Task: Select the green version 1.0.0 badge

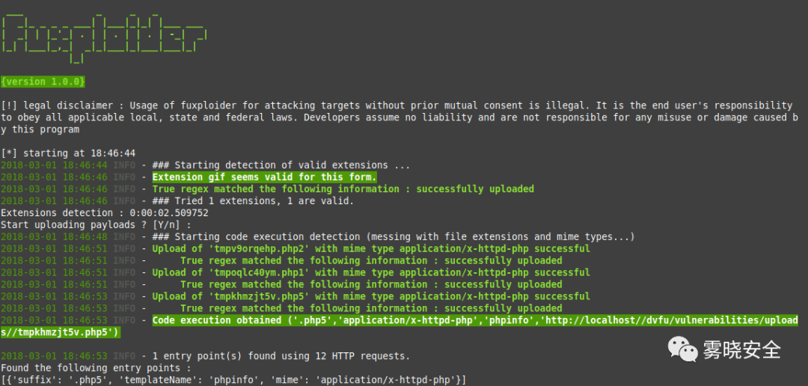Action: 43,82
